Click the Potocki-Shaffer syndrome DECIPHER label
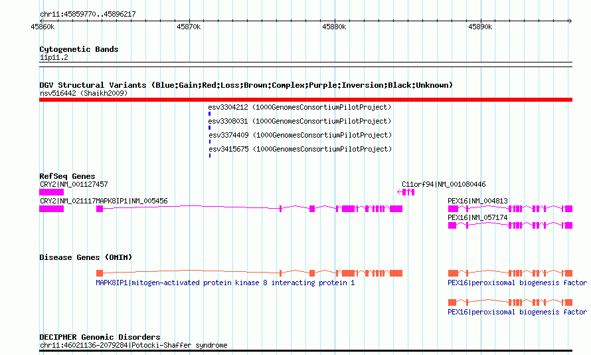Viewport: 591px width, 355px height. [133, 345]
